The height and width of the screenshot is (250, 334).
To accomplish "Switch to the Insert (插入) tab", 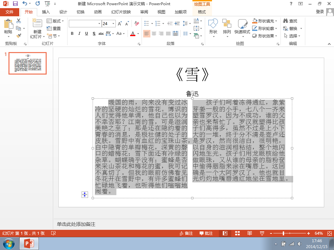I will [46, 12].
